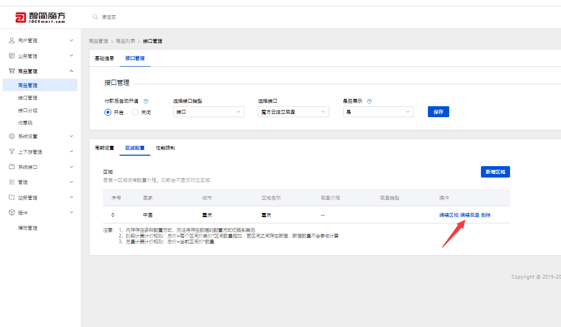
Task: Select the 开启 radio button
Action: pyautogui.click(x=108, y=112)
